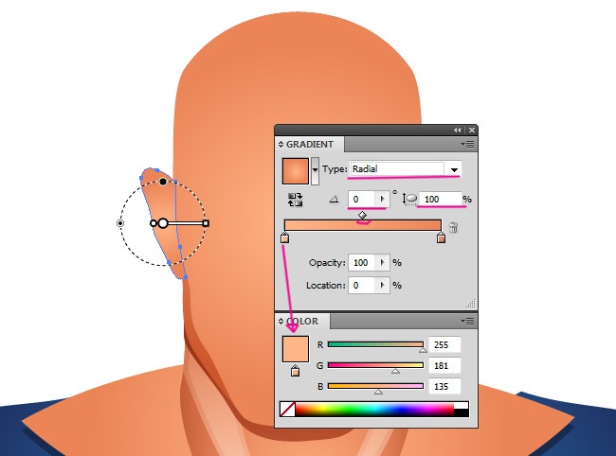616x456 pixels.
Task: Close the floating panel group
Action: (472, 130)
